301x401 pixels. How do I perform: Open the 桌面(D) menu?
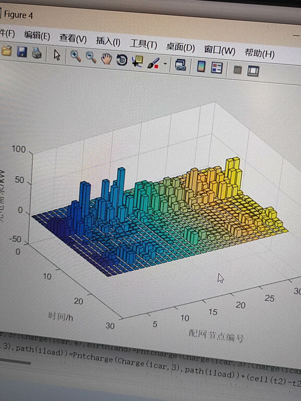click(180, 47)
